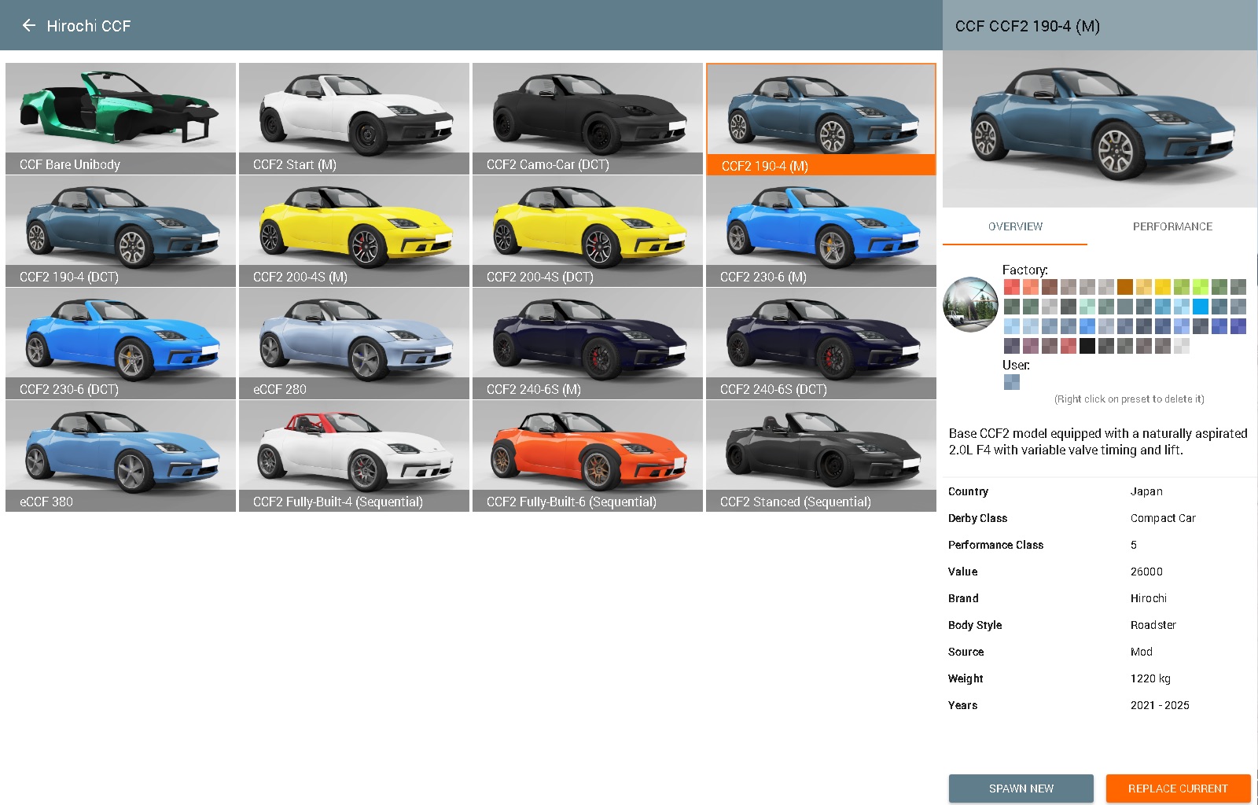Open the Performance tab

tap(1172, 226)
